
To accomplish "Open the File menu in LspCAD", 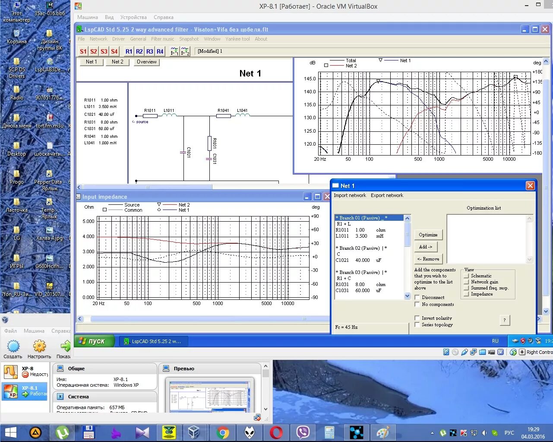I will pyautogui.click(x=81, y=39).
